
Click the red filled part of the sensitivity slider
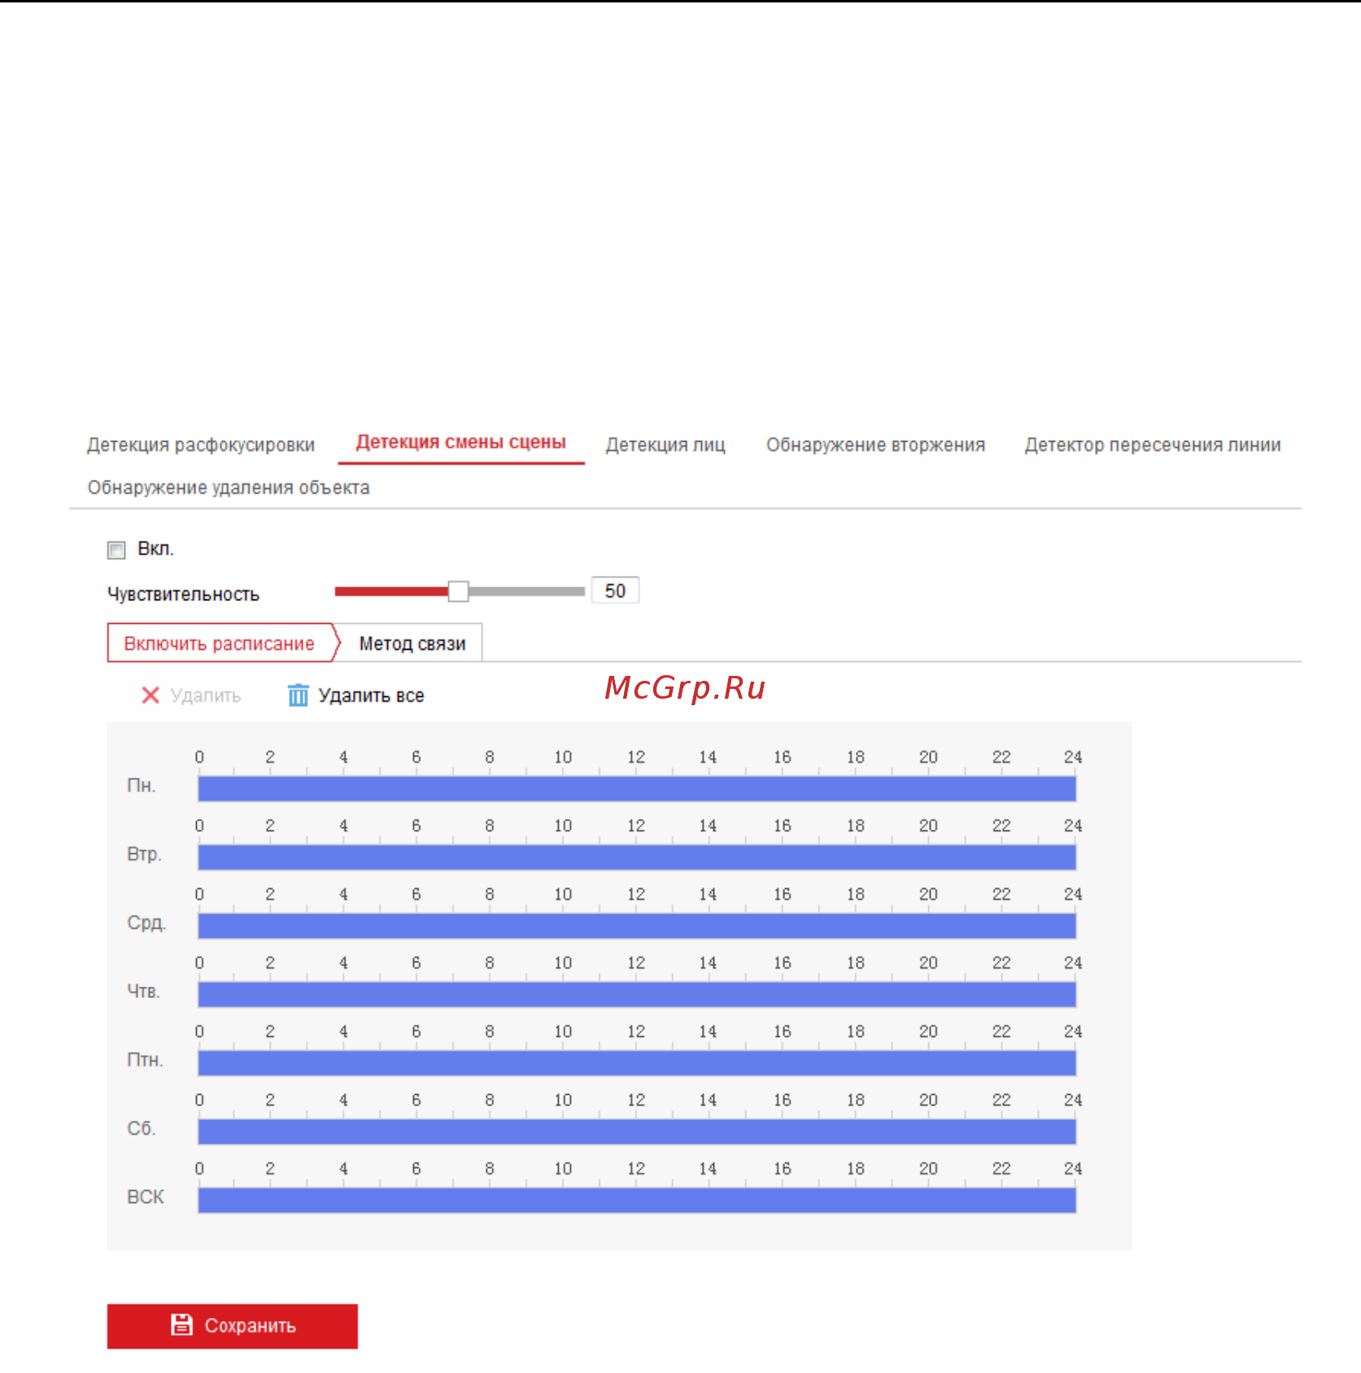coord(391,591)
